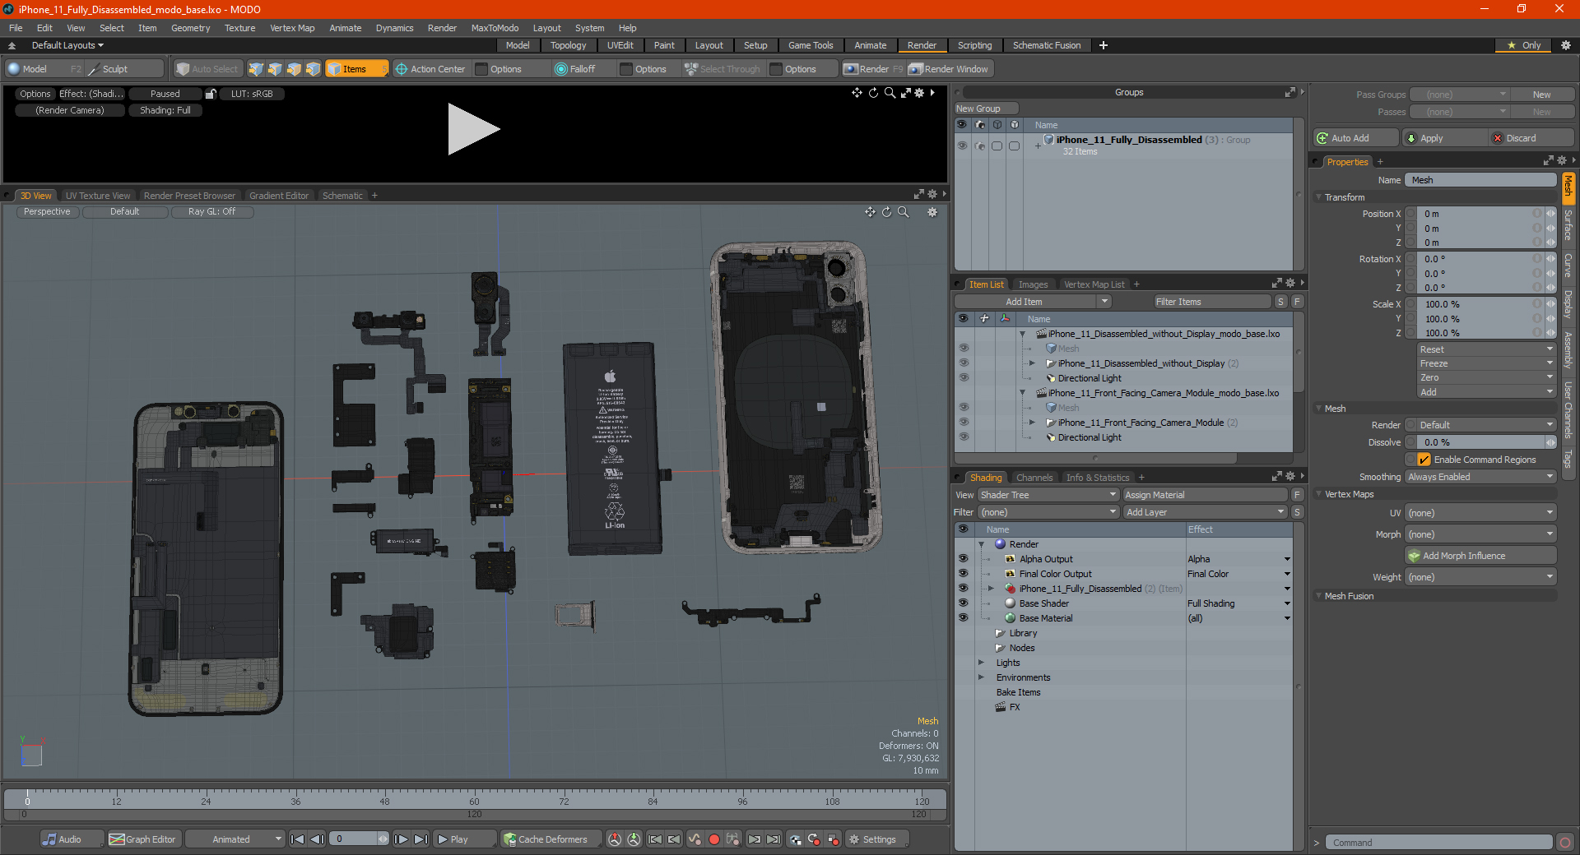Toggle visibility of iPhone_11_Disassembled_without_Display item
Screen dimensions: 1580x855
click(964, 363)
